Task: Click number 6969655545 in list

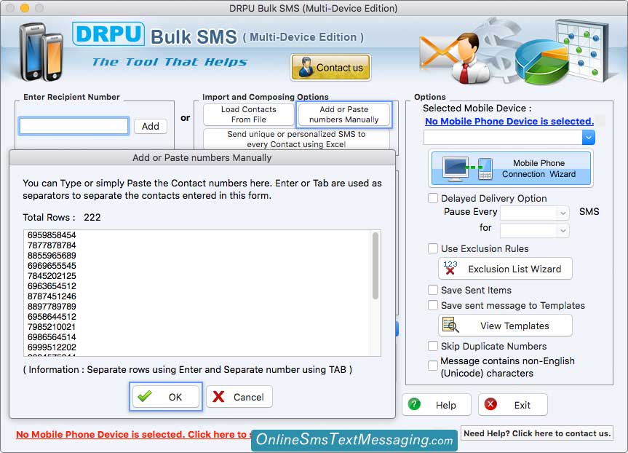Action: [52, 265]
